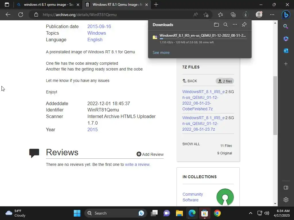294x220 pixels.
Task: Open the user profile avatar
Action: pyautogui.click(x=259, y=15)
